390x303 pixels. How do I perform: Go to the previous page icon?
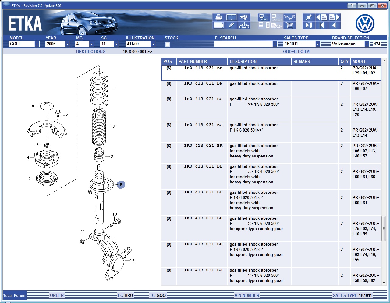[321, 17]
